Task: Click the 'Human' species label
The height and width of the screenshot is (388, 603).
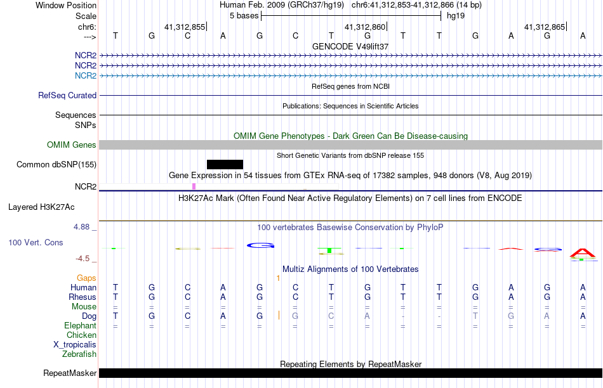Action: (83, 287)
